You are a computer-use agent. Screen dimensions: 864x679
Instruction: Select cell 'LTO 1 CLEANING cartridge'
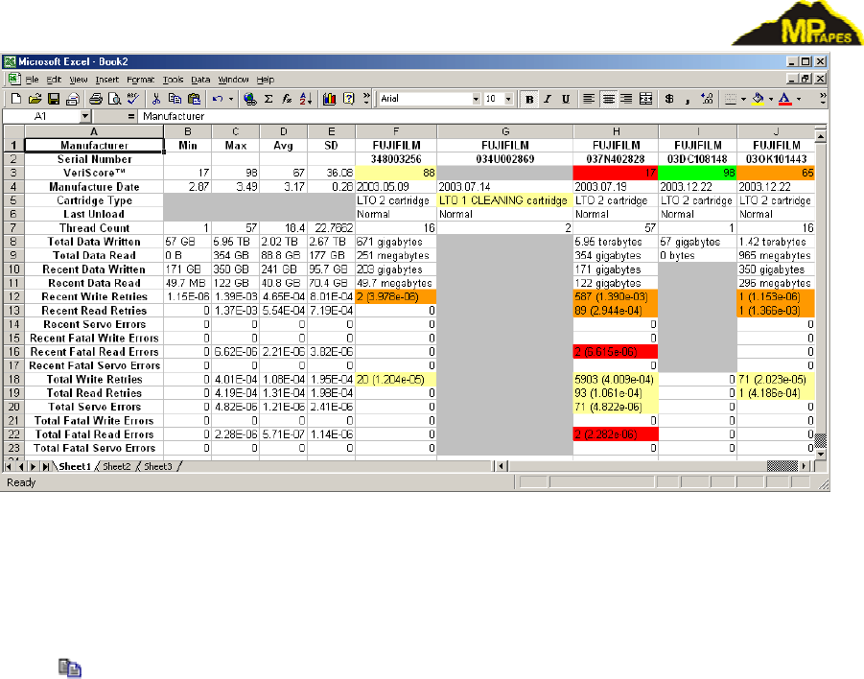[504, 200]
